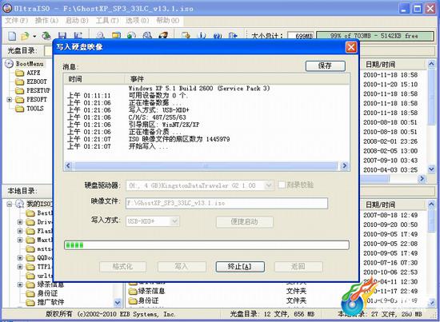The image size is (440, 322).
Task: Click the message log right scroll arrow
Action: click(345, 165)
